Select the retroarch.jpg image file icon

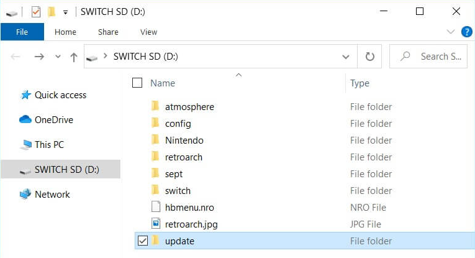coord(156,224)
